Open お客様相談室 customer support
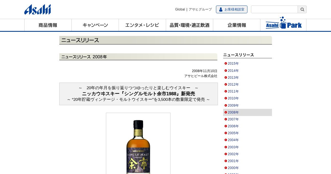331x174 pixels. pos(232,9)
